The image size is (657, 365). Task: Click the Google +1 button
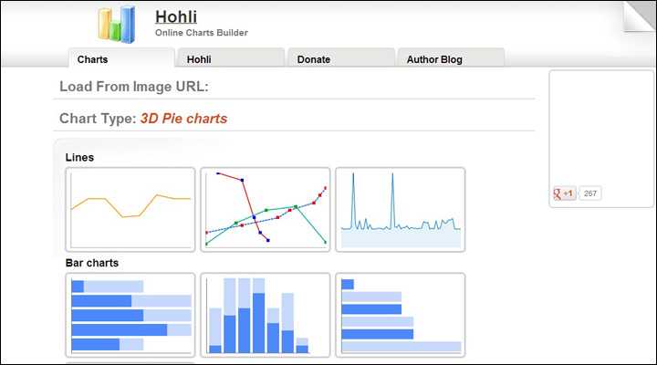click(x=564, y=193)
